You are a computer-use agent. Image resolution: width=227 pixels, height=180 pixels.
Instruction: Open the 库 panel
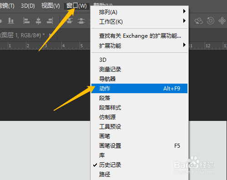[x=139, y=155]
